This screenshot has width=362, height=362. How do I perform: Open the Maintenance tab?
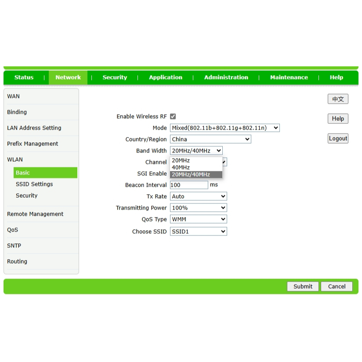tap(289, 77)
